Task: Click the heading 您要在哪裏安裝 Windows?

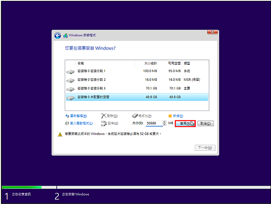Action: (90, 48)
